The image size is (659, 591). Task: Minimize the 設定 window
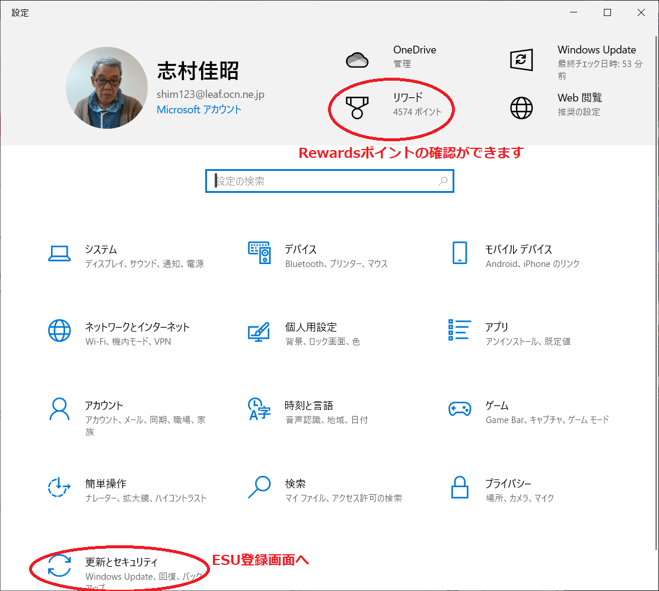coord(573,12)
